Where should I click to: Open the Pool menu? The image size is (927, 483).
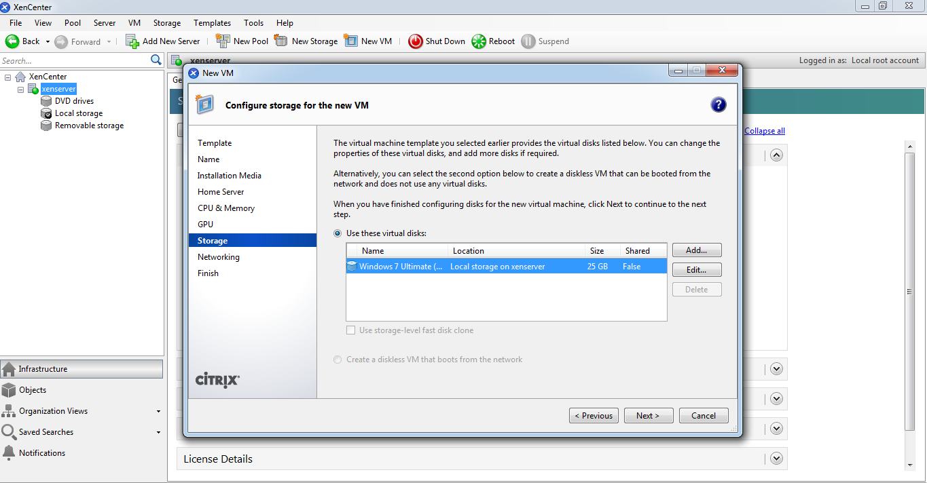(x=73, y=23)
